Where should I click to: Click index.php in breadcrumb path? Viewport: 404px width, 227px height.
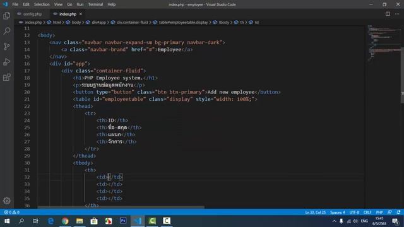pyautogui.click(x=33, y=23)
